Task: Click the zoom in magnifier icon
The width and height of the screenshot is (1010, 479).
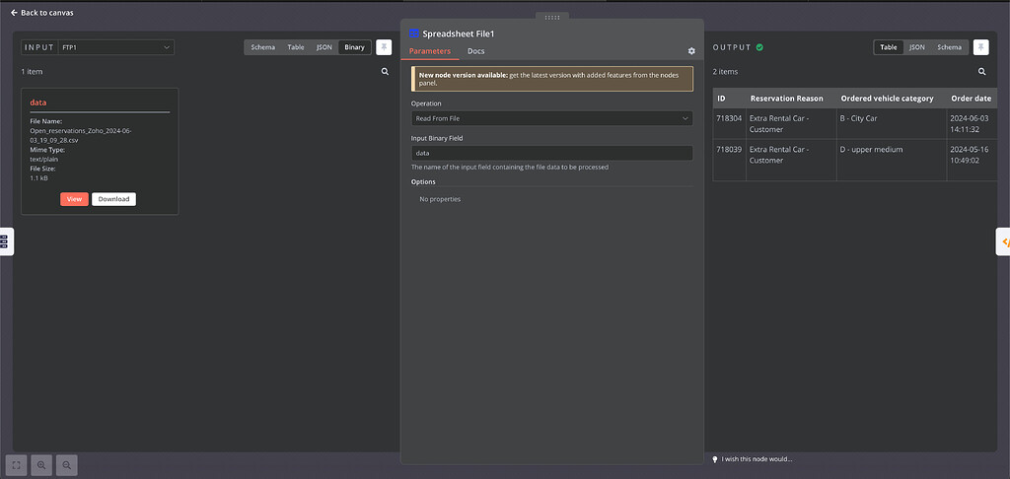Action: pos(42,464)
